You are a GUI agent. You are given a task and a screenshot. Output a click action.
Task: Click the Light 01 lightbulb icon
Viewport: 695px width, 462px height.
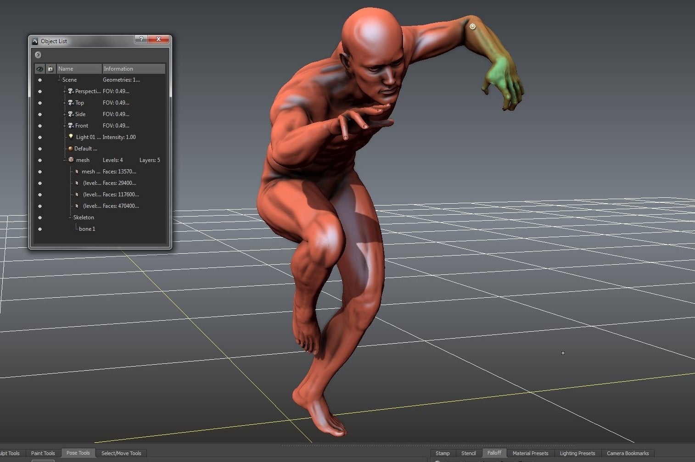[x=71, y=137]
